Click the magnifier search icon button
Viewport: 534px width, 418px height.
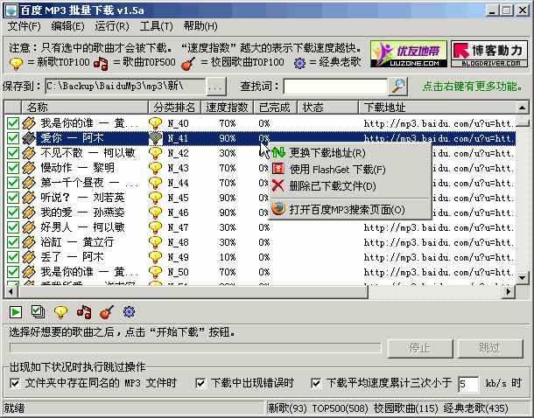point(397,87)
